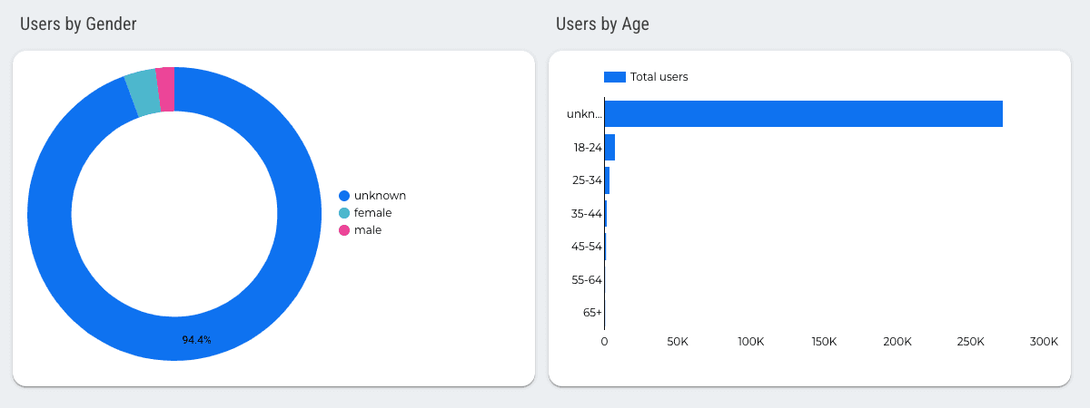The height and width of the screenshot is (408, 1090).
Task: Click the teal female donut slice
Action: coord(142,92)
